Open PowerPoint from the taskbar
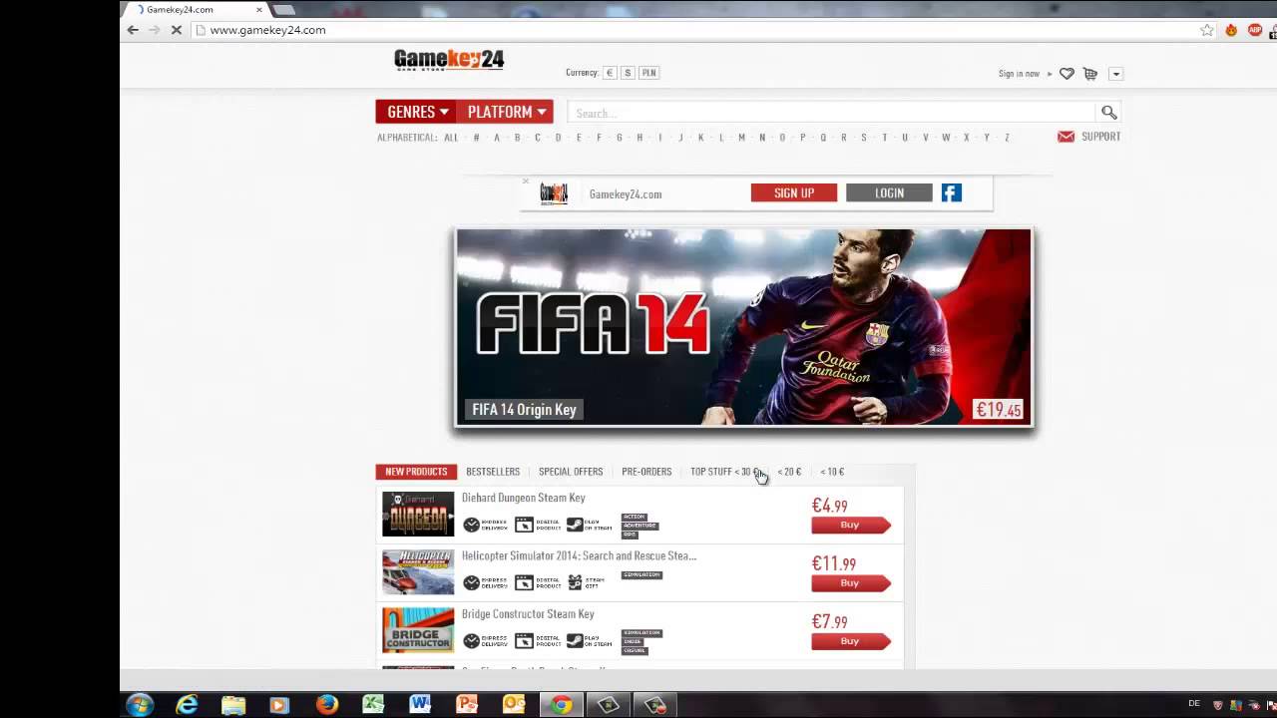Viewport: 1277px width, 718px height. click(x=467, y=705)
